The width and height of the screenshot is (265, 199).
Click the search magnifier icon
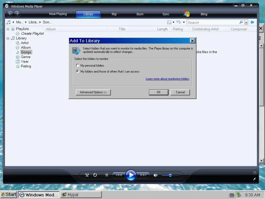tap(241, 22)
